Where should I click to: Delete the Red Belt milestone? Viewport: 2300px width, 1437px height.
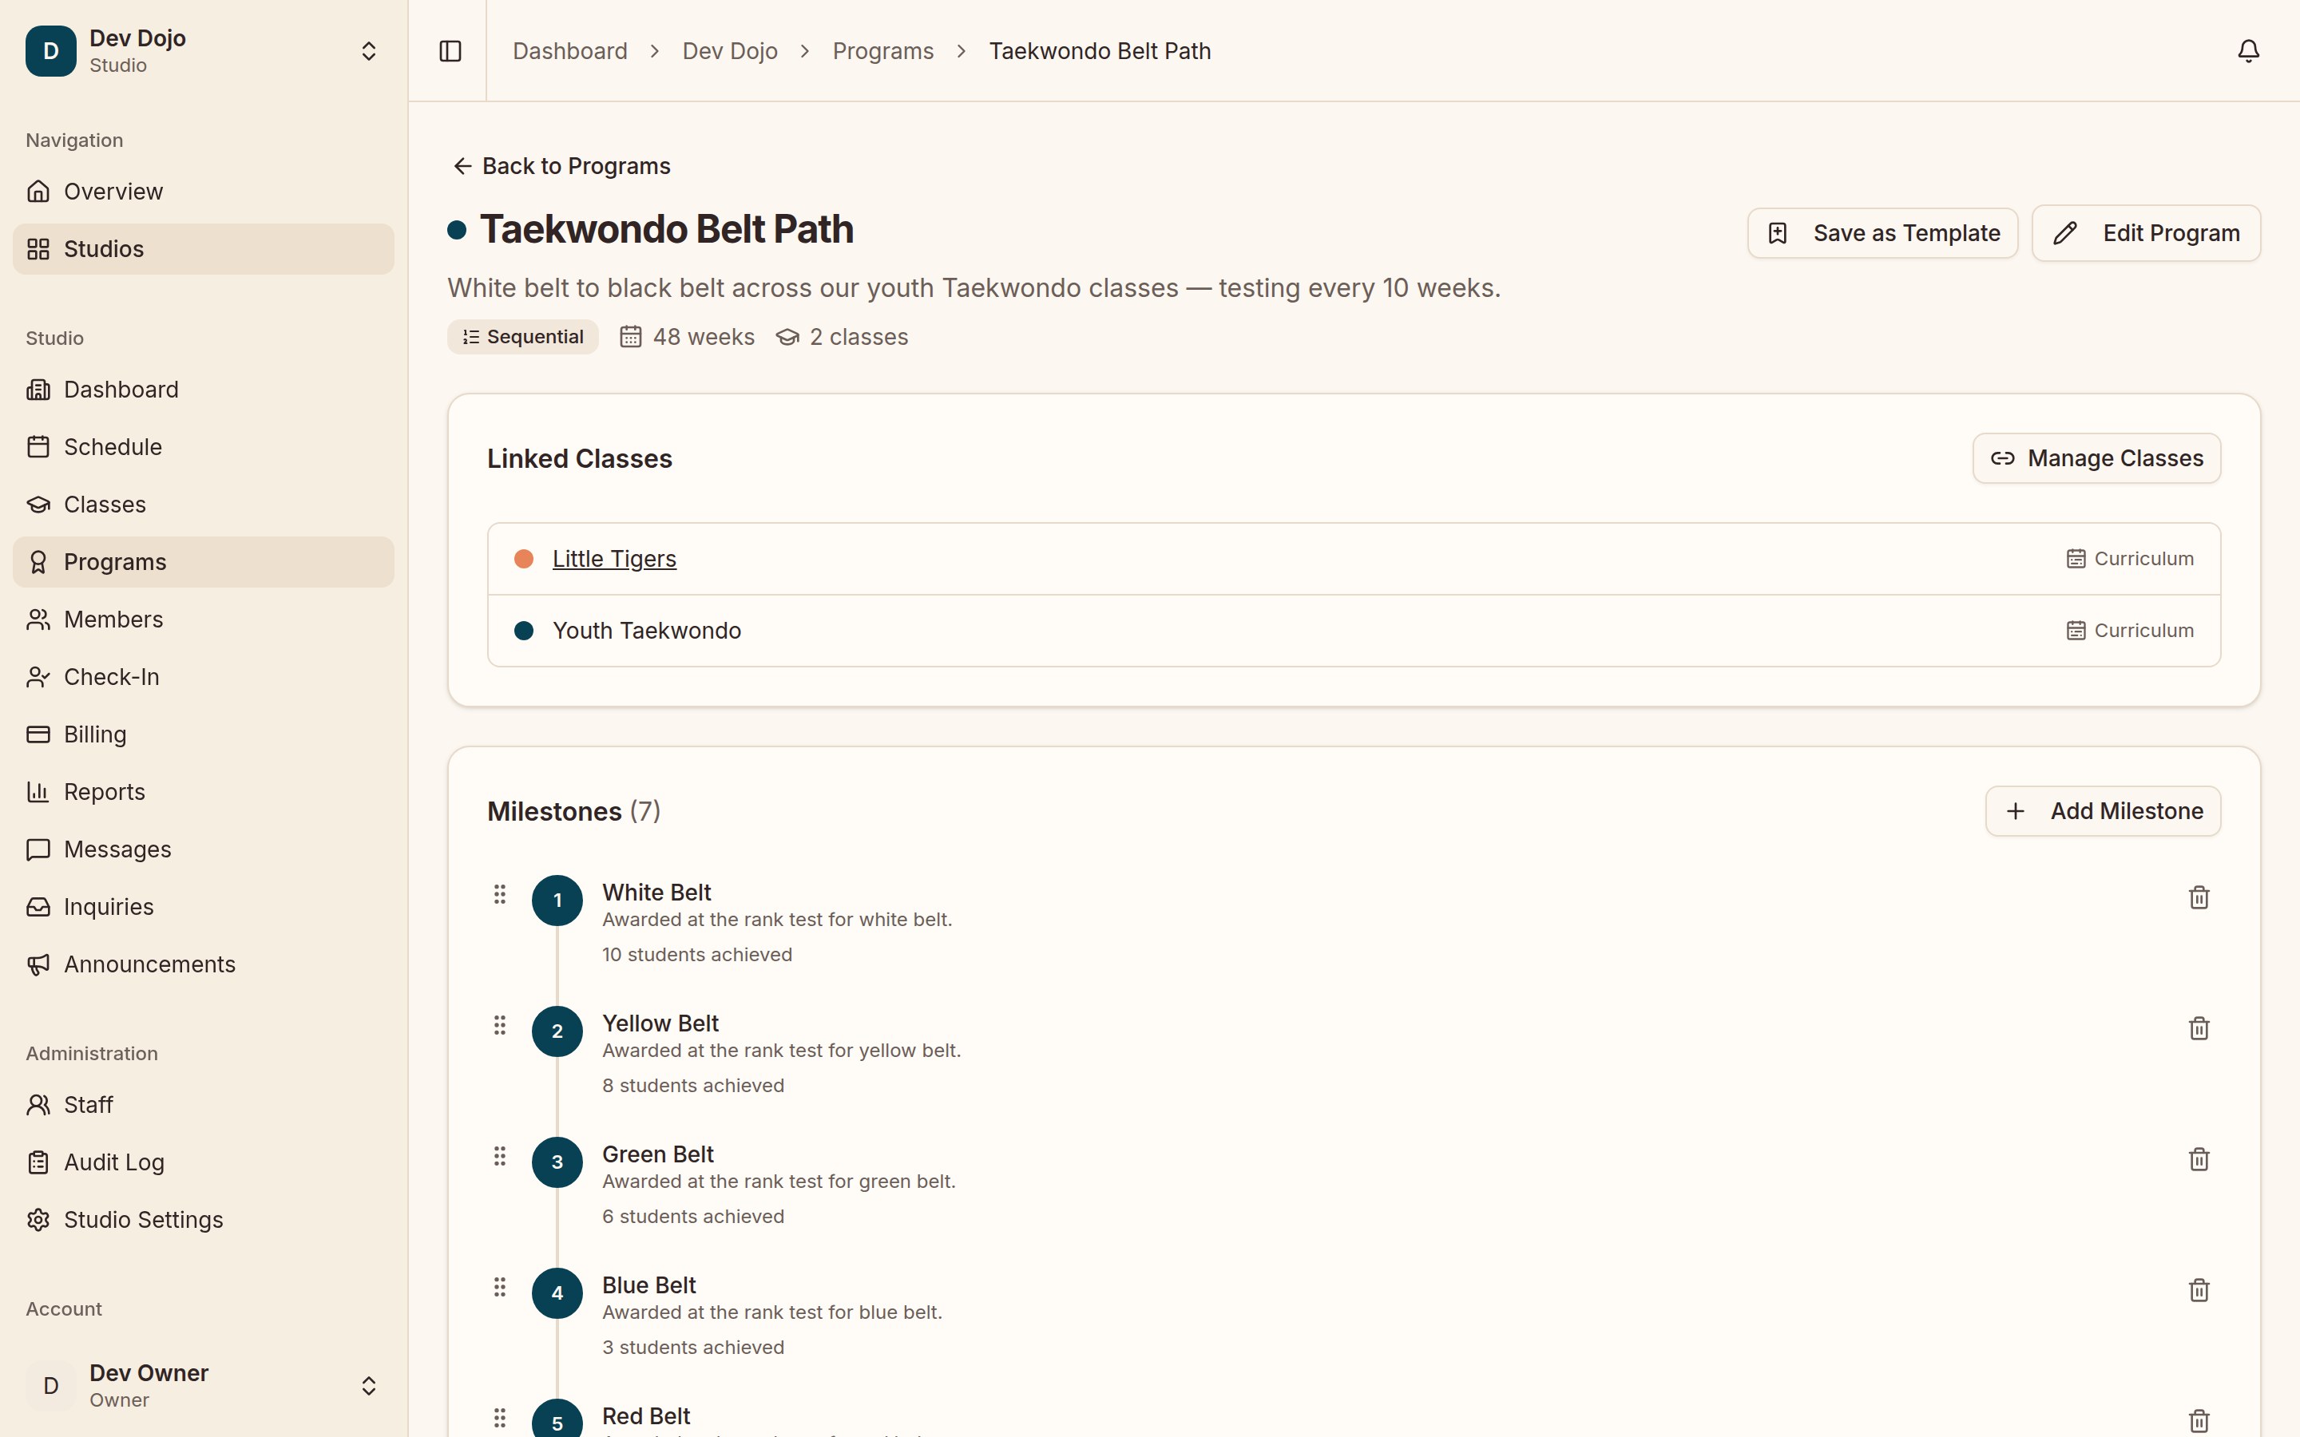(x=2199, y=1421)
